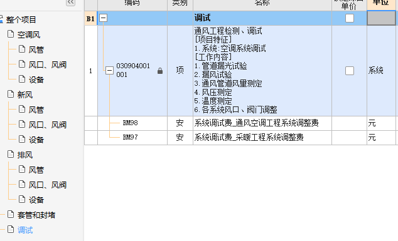Click the document icon next to 空调风
This screenshot has height=241, width=398.
(x=11, y=34)
